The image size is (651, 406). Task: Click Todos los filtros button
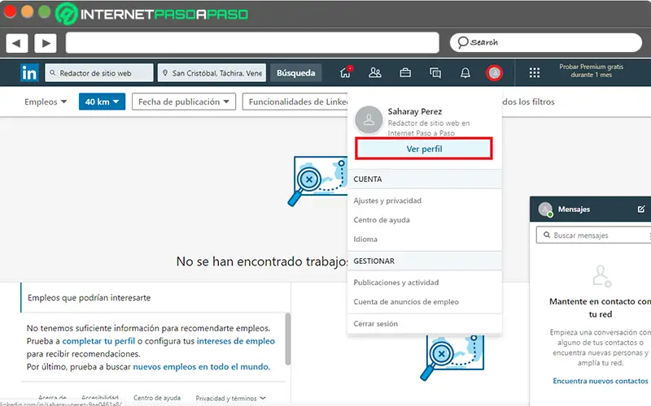(x=528, y=101)
